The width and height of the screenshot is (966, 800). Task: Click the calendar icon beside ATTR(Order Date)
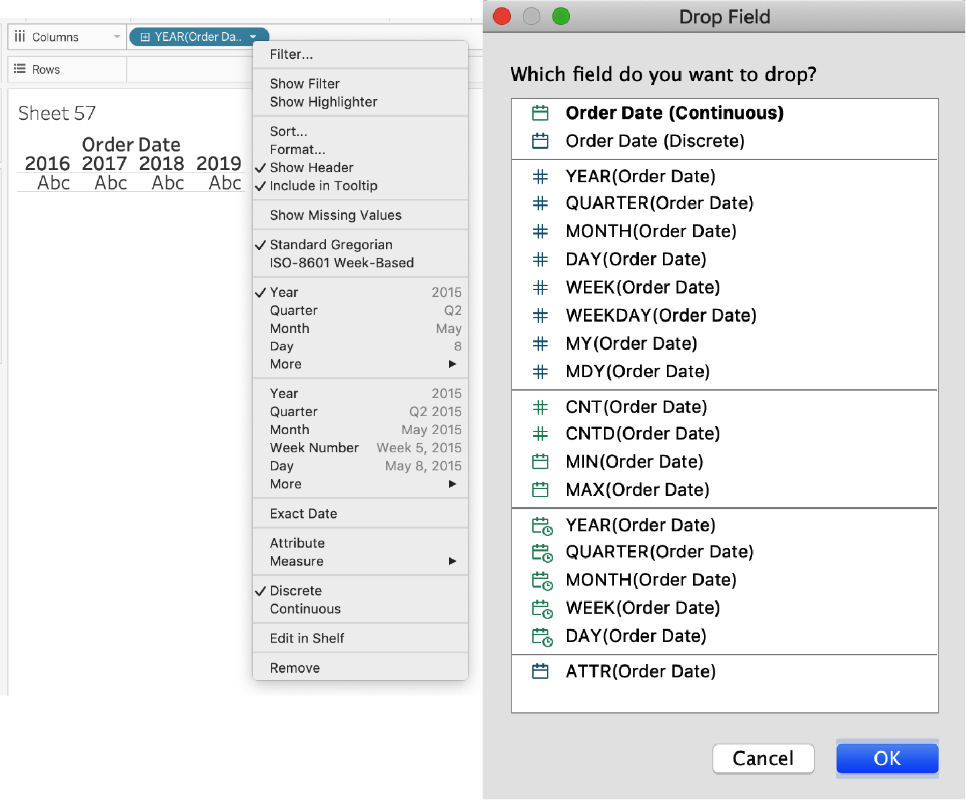[x=540, y=671]
